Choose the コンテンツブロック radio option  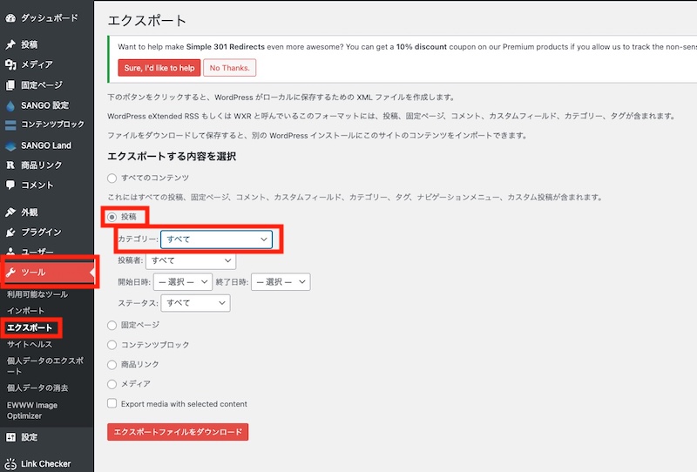click(x=112, y=345)
